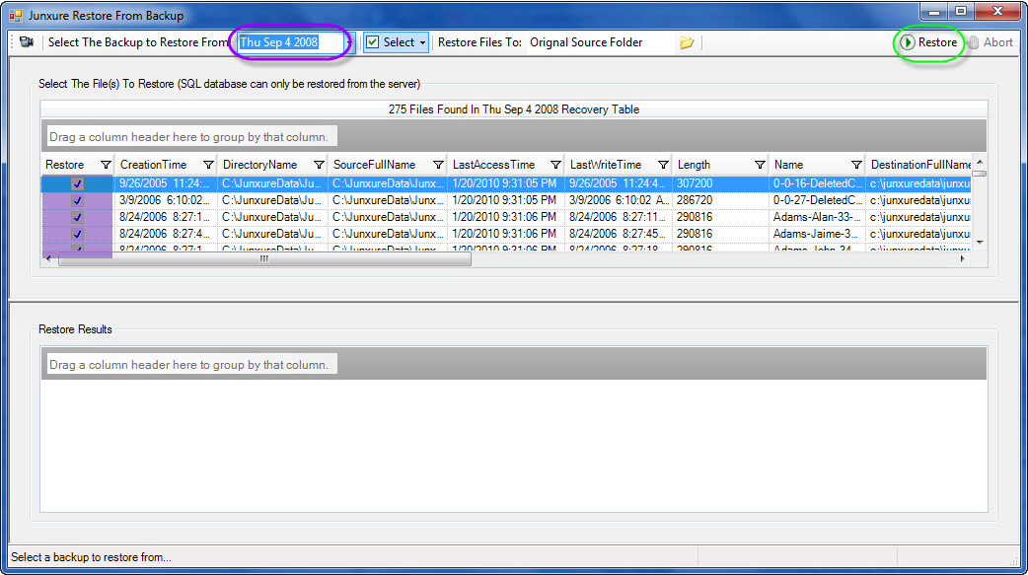Click the 275 Files Found caption bar
Viewport: 1028px width, 575px height.
tap(514, 109)
